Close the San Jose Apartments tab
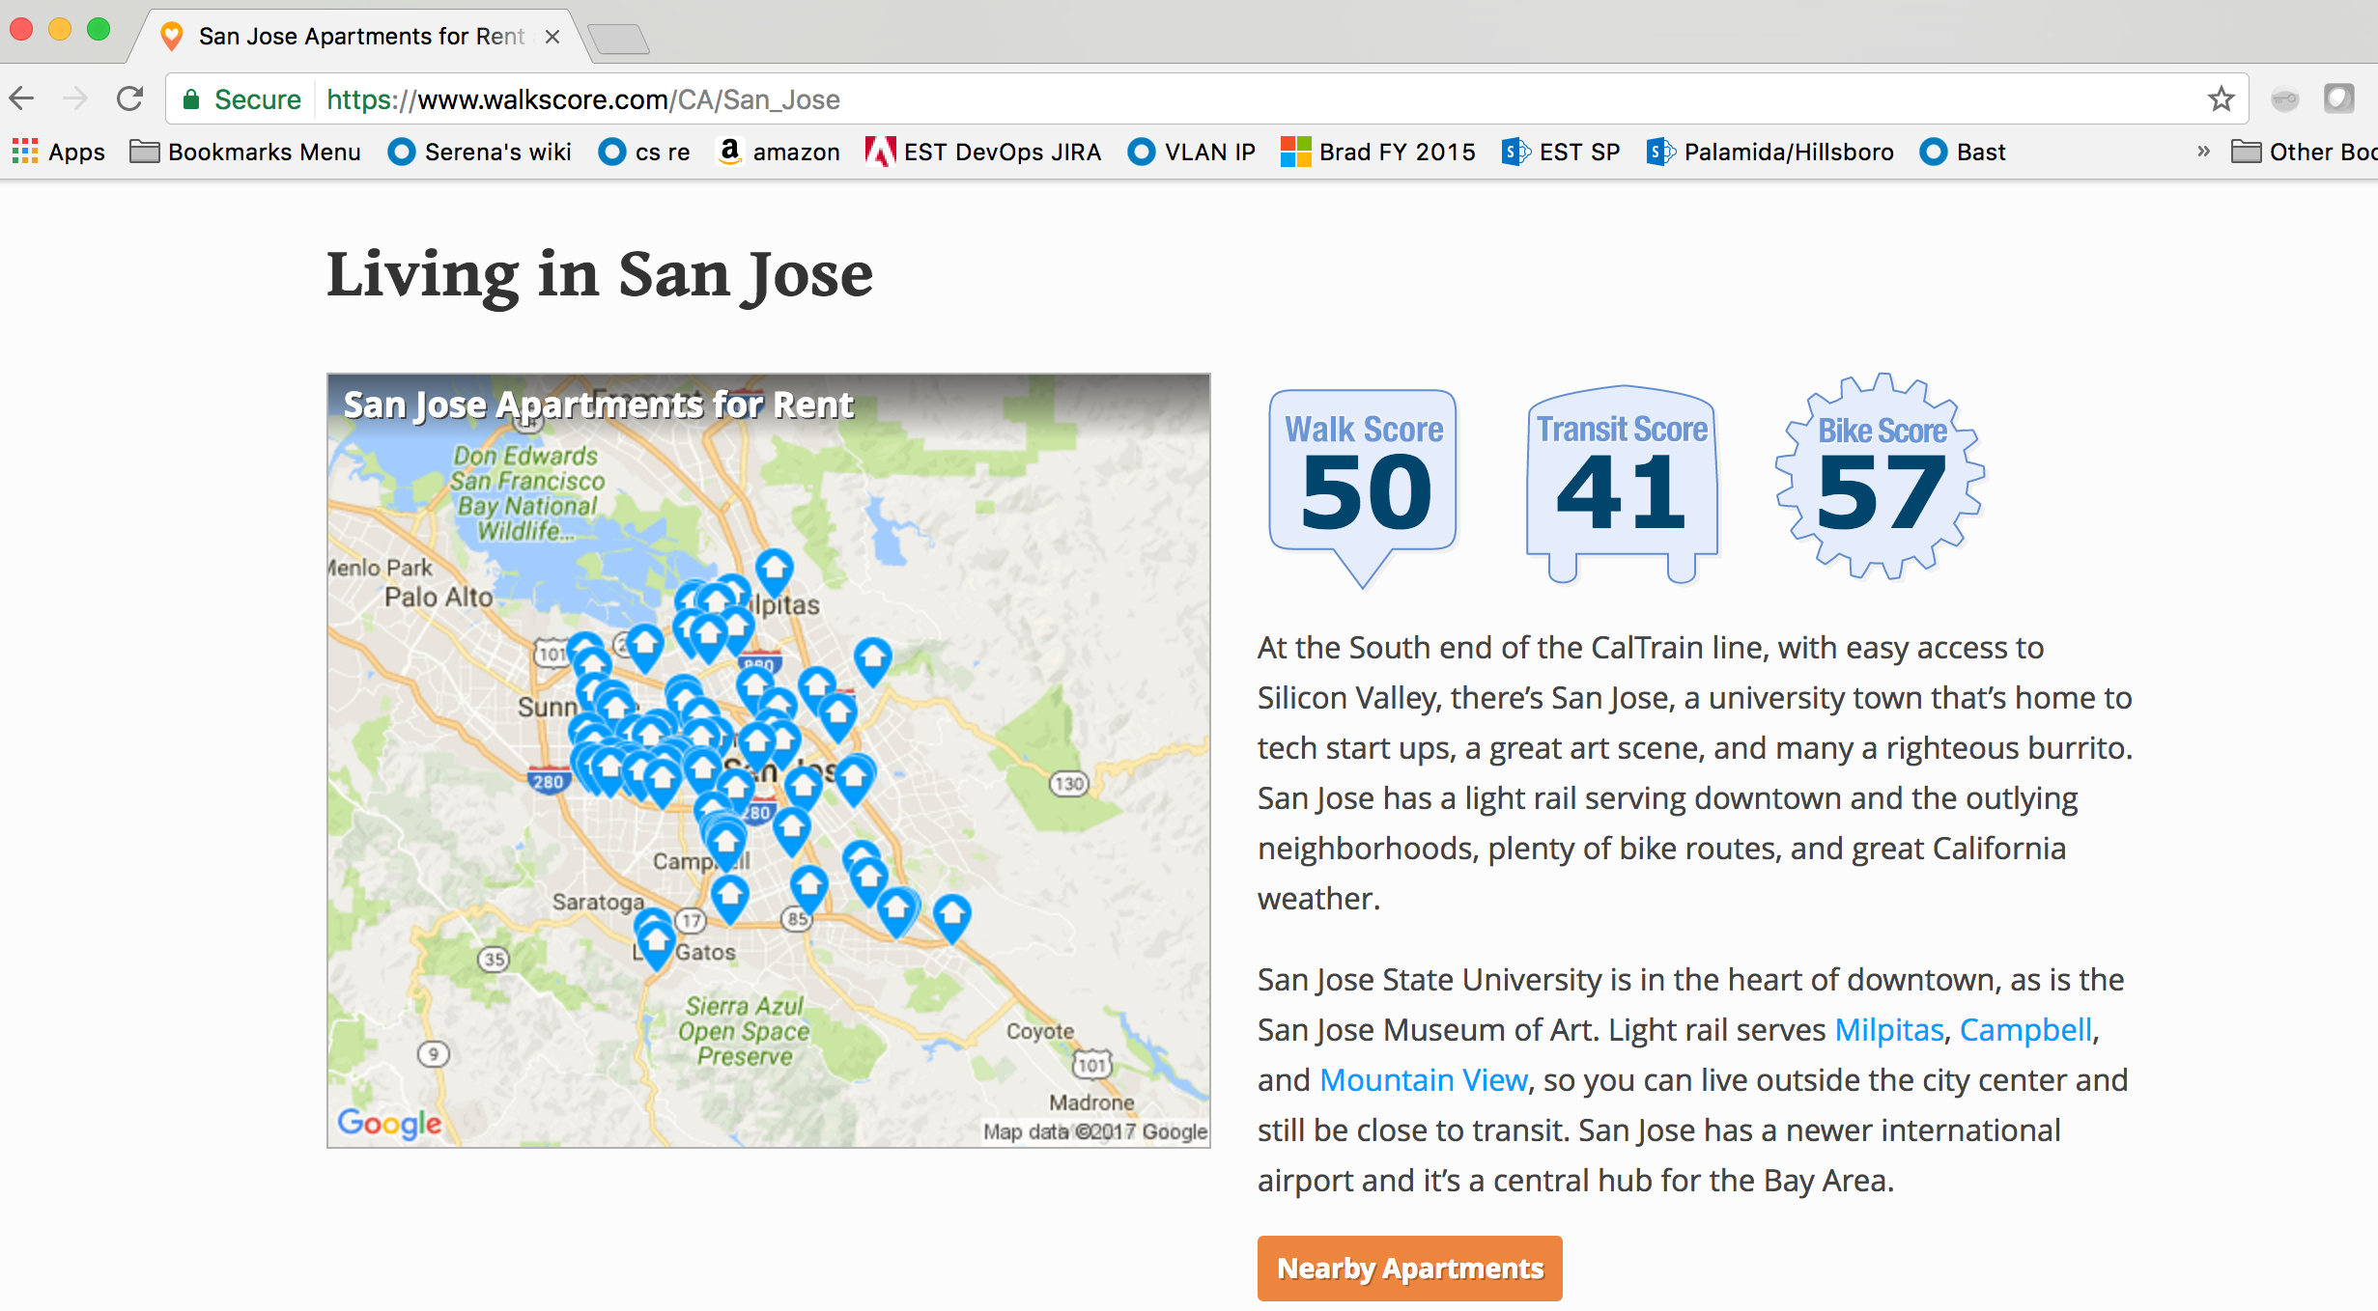This screenshot has width=2378, height=1311. 552,37
